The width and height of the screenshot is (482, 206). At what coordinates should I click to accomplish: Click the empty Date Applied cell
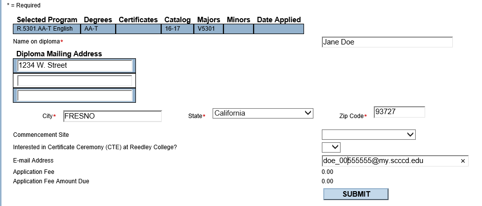[279, 29]
